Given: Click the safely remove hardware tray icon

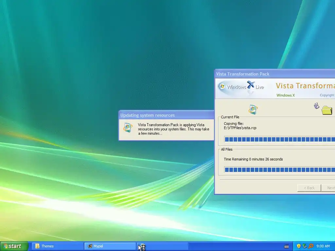Looking at the screenshot, I should tap(305, 246).
